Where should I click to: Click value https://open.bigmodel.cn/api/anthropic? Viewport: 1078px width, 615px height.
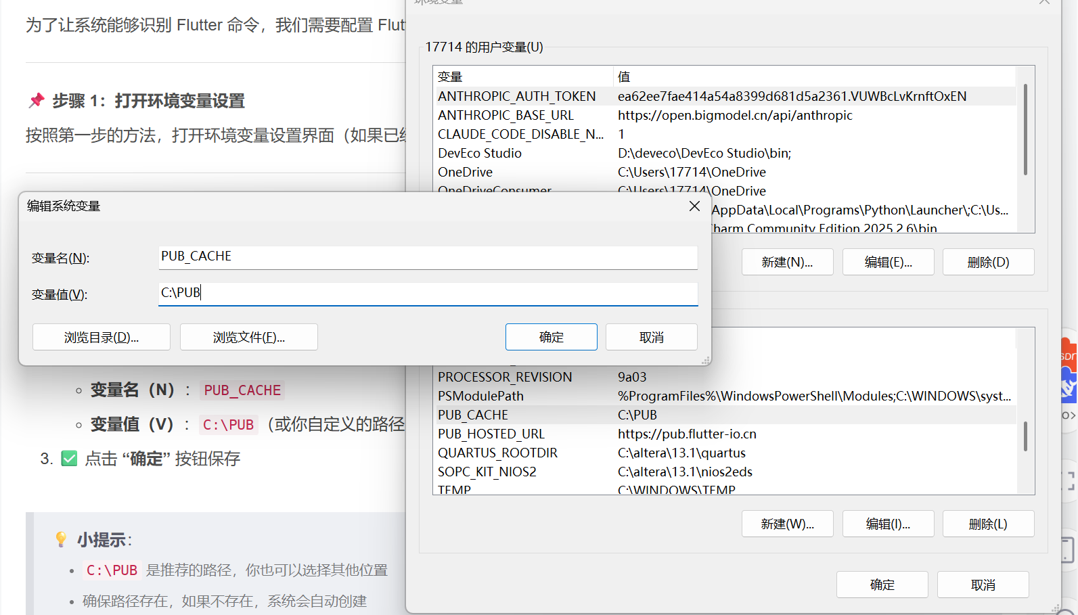tap(735, 115)
